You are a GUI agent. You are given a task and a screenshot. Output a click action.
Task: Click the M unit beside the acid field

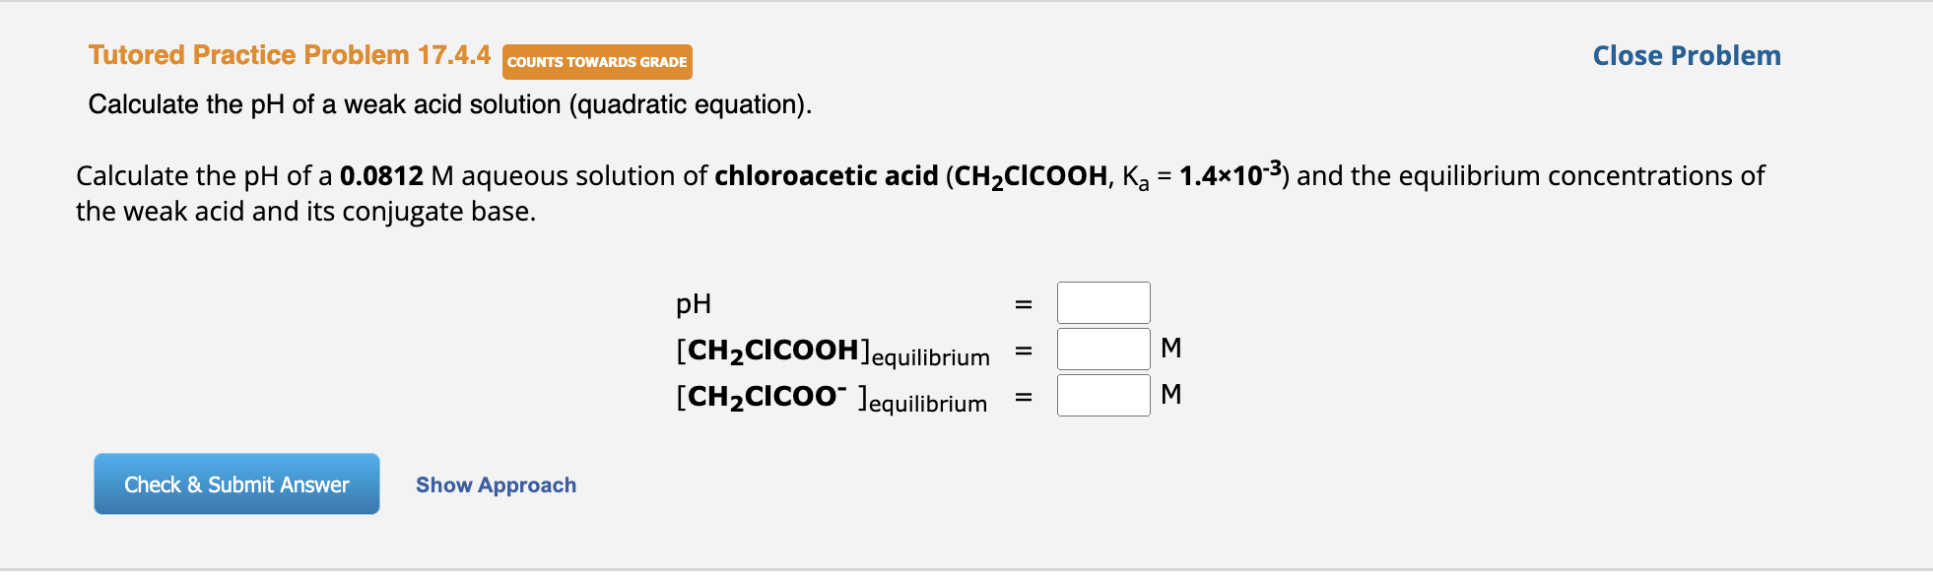(1171, 348)
